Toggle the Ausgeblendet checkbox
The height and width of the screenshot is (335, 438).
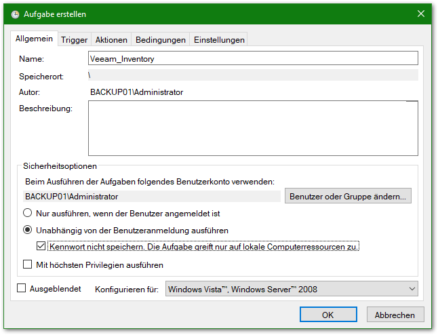tap(22, 289)
